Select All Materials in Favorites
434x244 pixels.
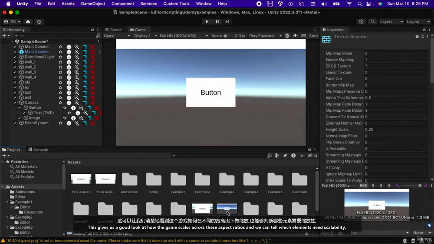[x=26, y=166]
